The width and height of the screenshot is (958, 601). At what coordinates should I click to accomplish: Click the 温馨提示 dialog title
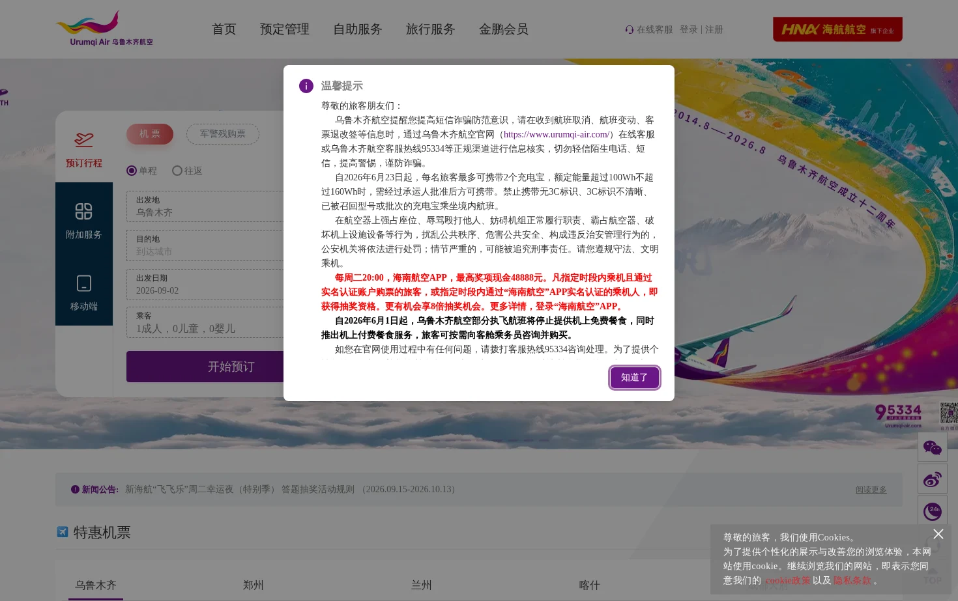coord(342,86)
